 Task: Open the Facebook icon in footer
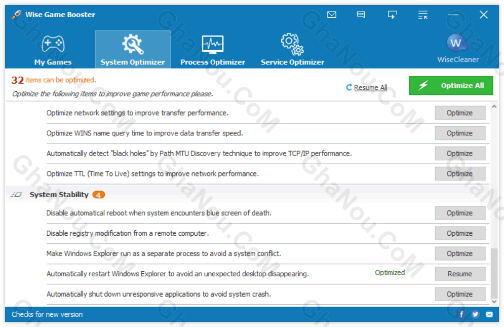[461, 314]
